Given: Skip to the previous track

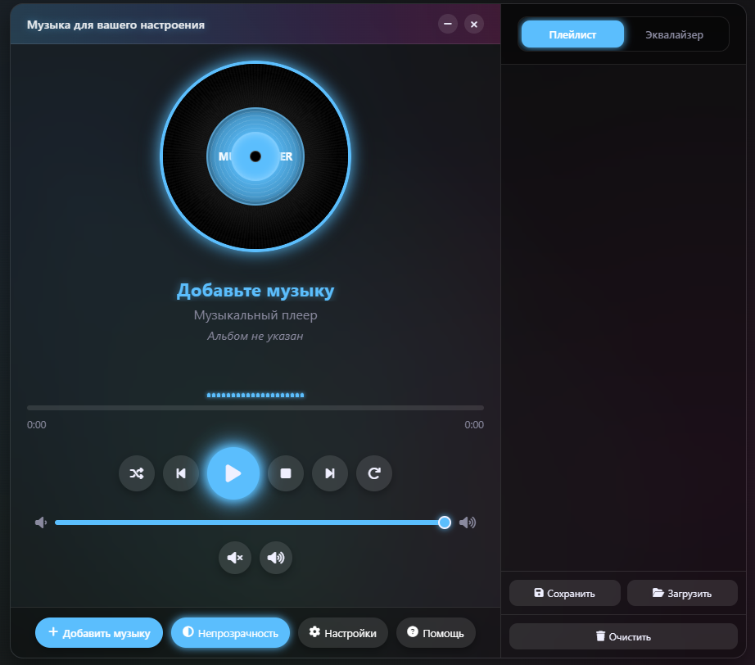Looking at the screenshot, I should pyautogui.click(x=181, y=473).
